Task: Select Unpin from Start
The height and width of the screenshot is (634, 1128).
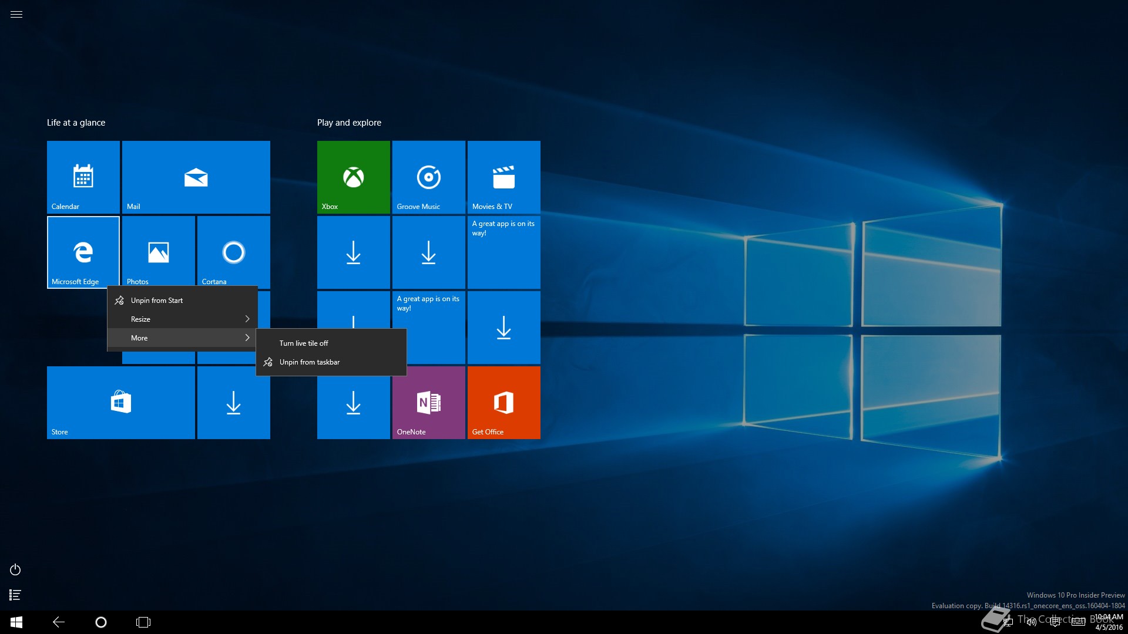Action: (x=157, y=301)
